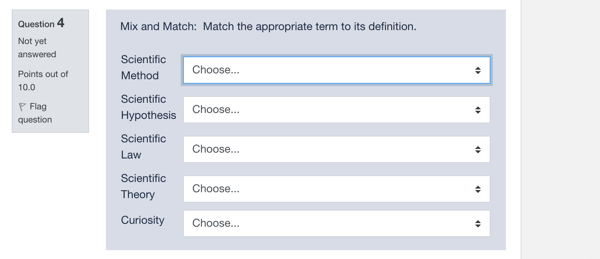Select the Scientific Method term label

click(x=143, y=68)
